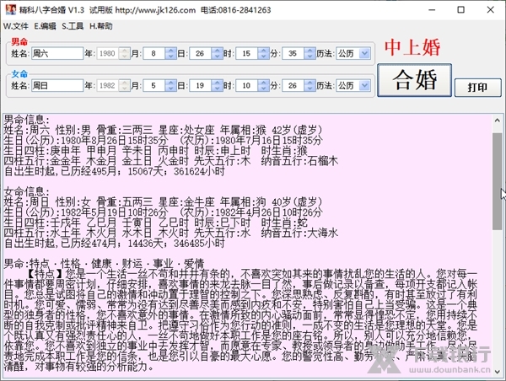Click the line 自出生时起,已历经495月
Image resolution: width=506 pixels, height=381 pixels.
click(x=114, y=171)
